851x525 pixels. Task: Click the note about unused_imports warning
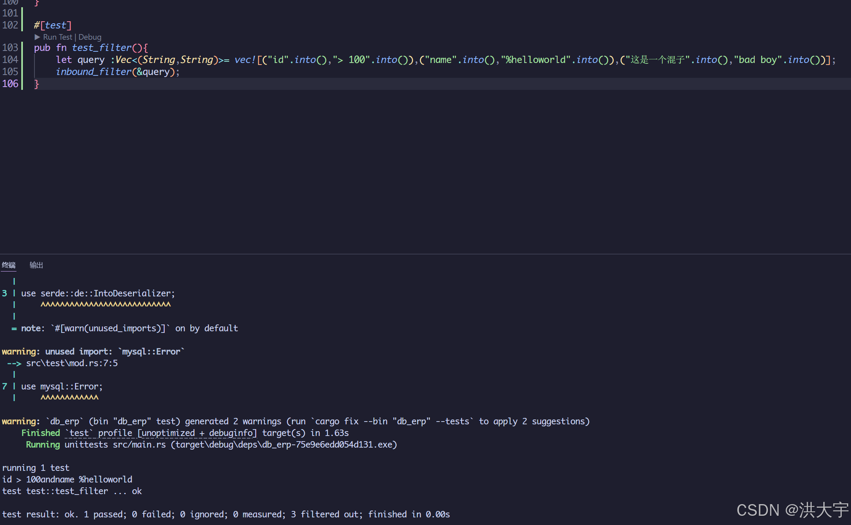point(125,328)
